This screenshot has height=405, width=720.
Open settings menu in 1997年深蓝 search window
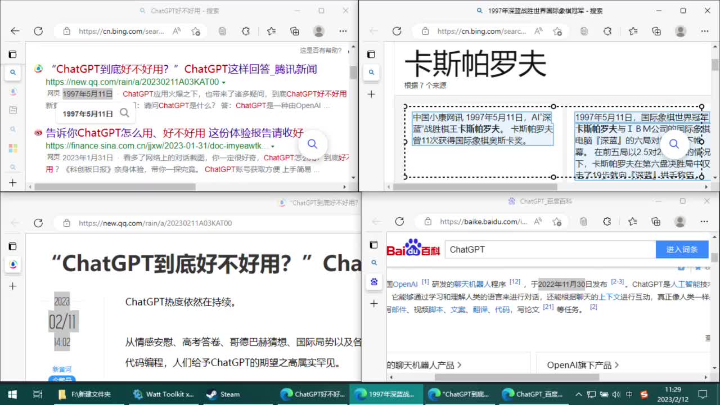click(x=705, y=31)
